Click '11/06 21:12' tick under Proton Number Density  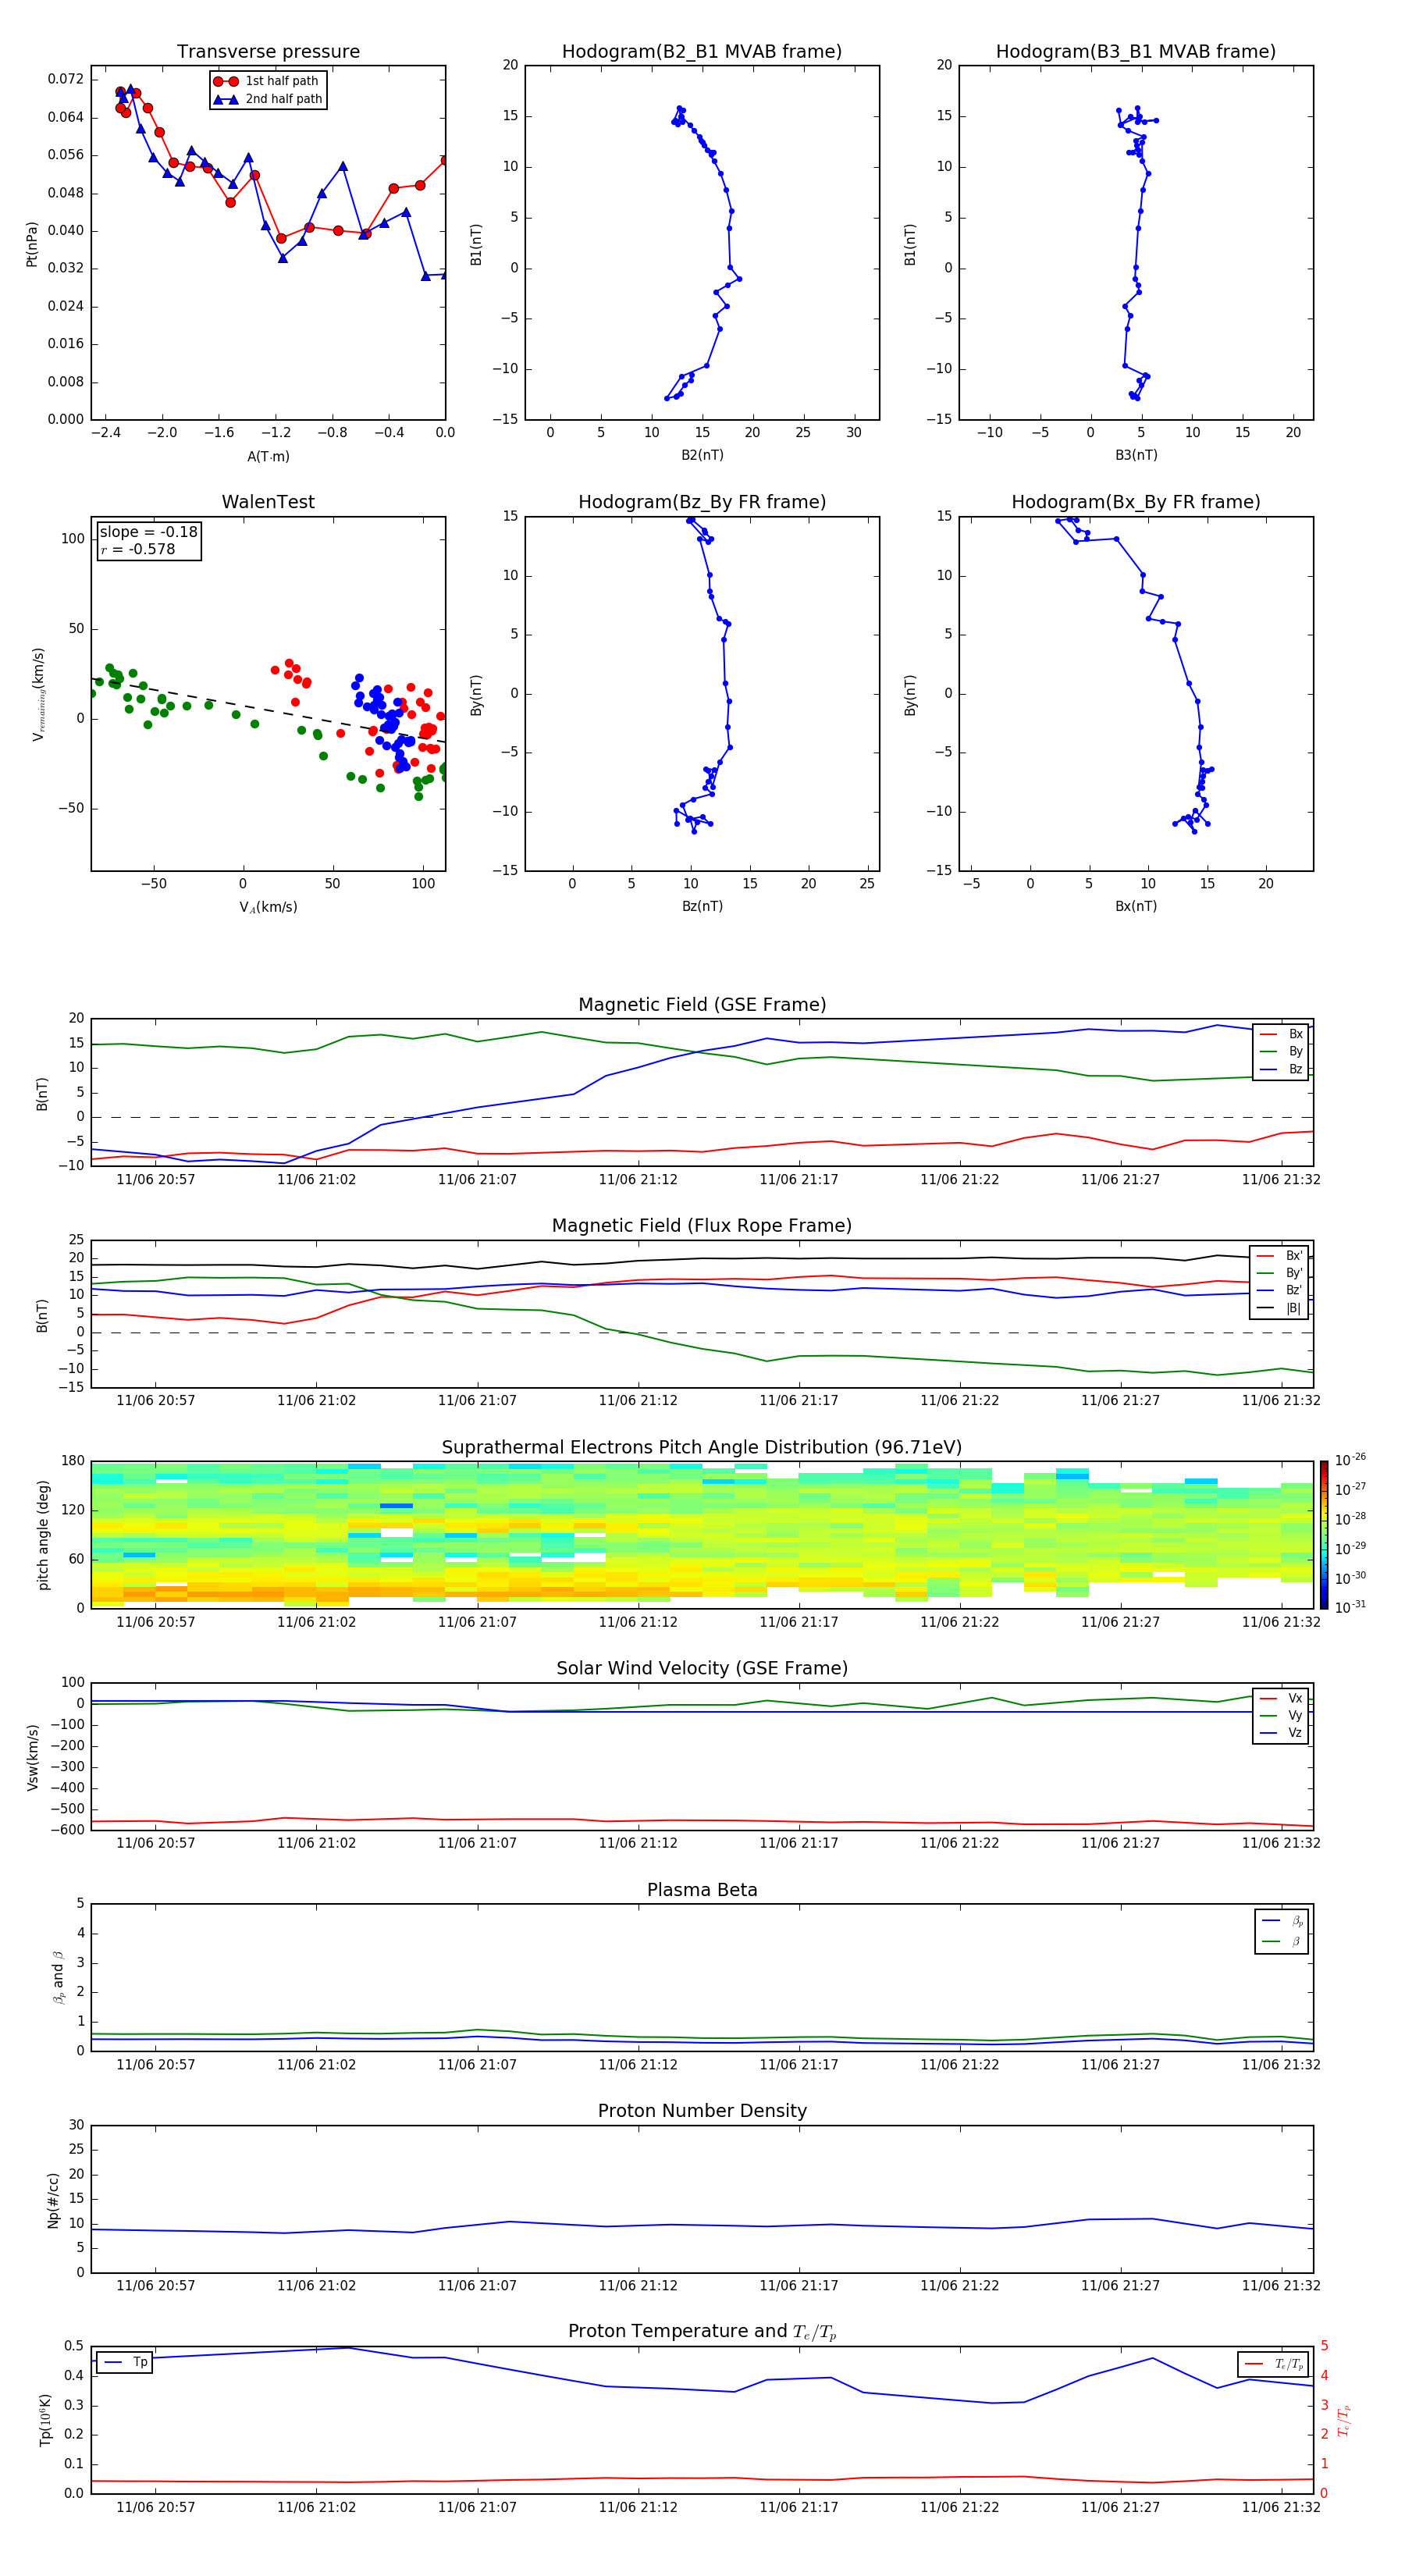(638, 2285)
